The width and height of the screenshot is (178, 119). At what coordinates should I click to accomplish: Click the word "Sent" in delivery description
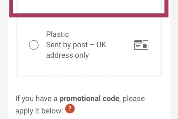(54, 45)
